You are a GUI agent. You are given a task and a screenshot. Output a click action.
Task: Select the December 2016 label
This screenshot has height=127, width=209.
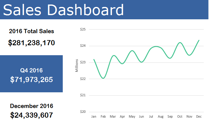(32, 106)
